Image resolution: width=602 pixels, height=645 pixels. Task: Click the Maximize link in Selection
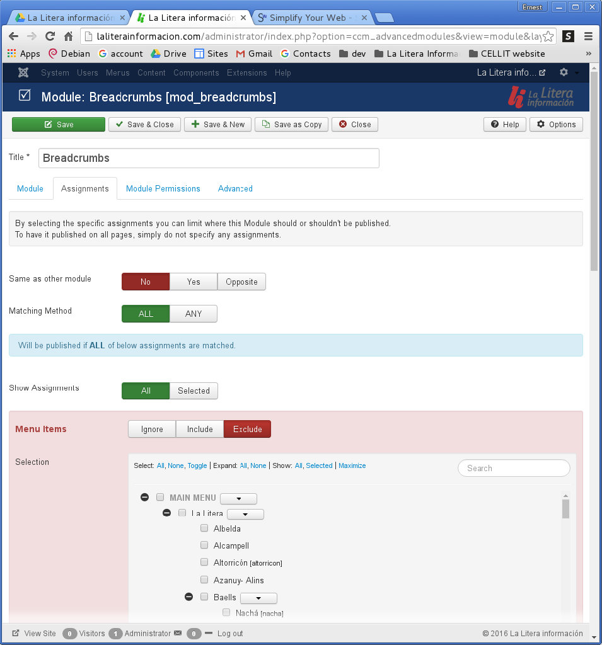352,465
